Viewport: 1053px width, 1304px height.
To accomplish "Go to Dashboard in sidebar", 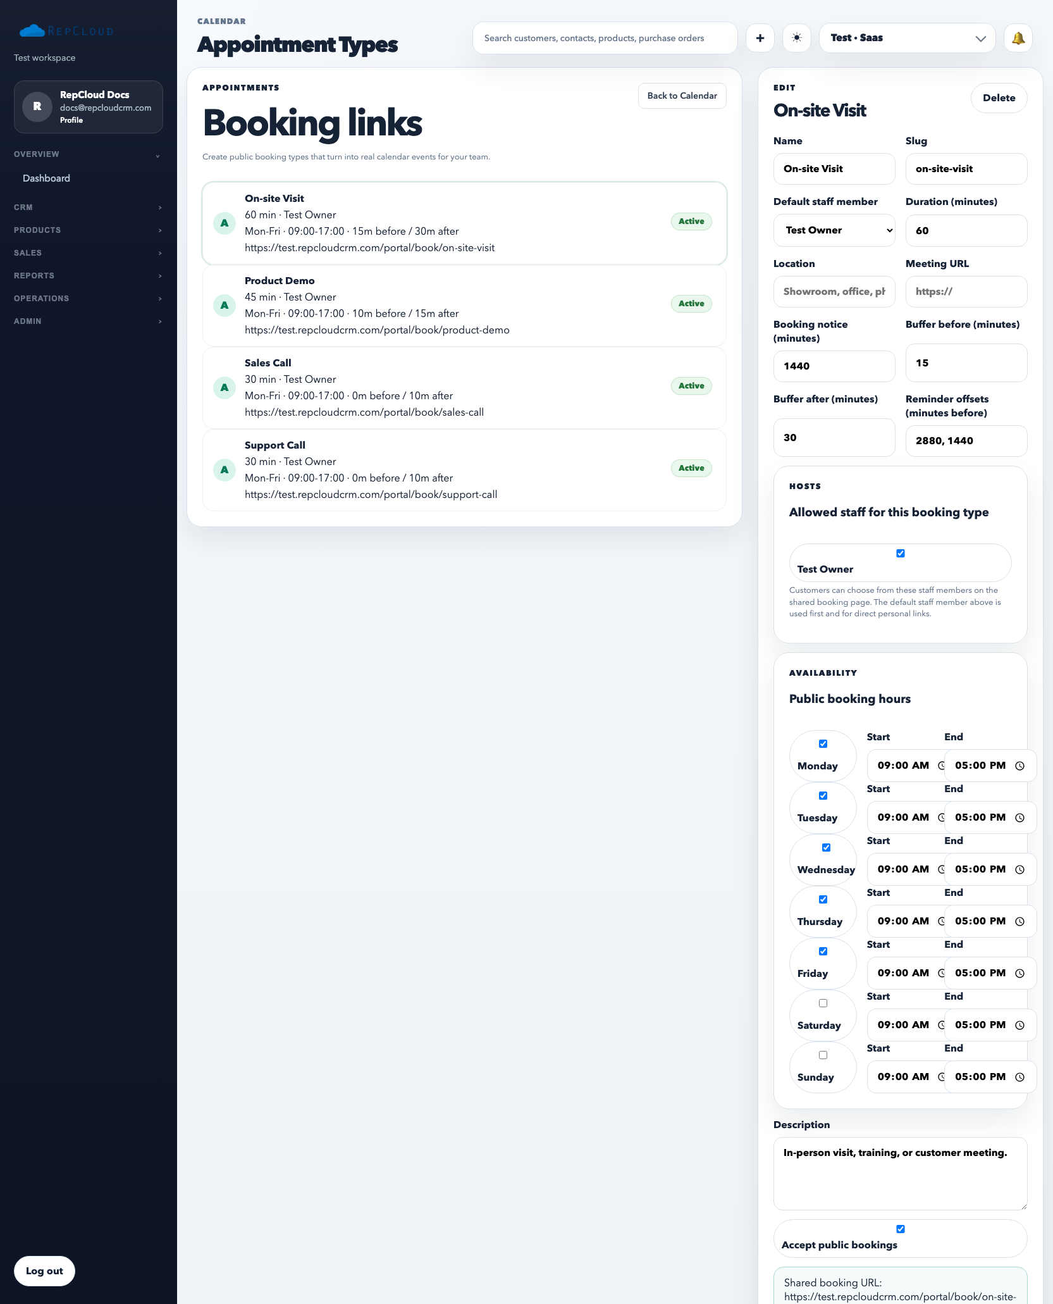I will click(x=46, y=178).
